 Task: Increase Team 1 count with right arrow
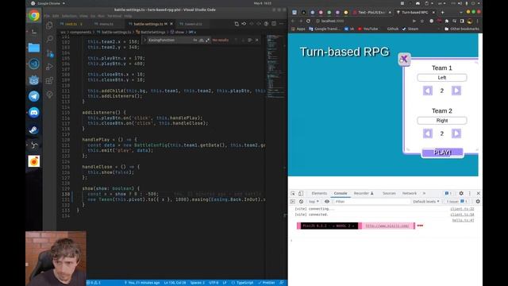[456, 91]
